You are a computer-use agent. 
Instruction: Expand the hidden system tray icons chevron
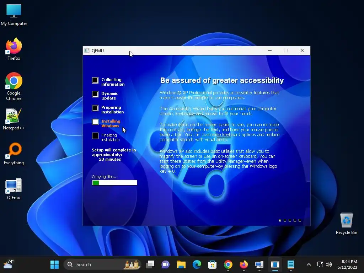click(309, 264)
